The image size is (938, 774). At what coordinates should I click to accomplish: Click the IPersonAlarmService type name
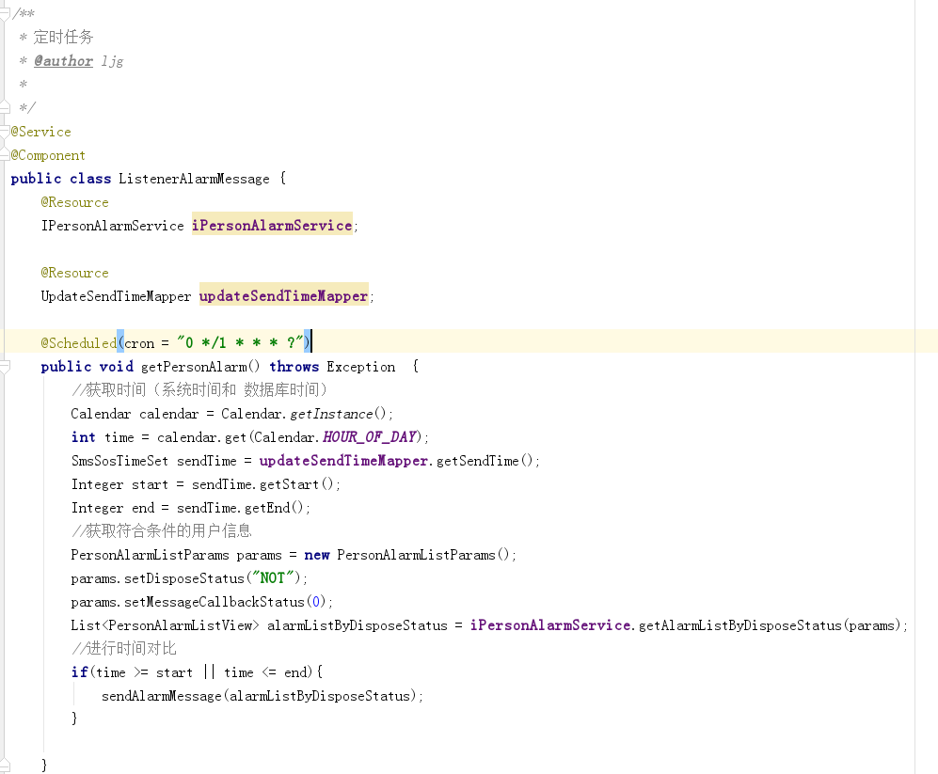[113, 226]
